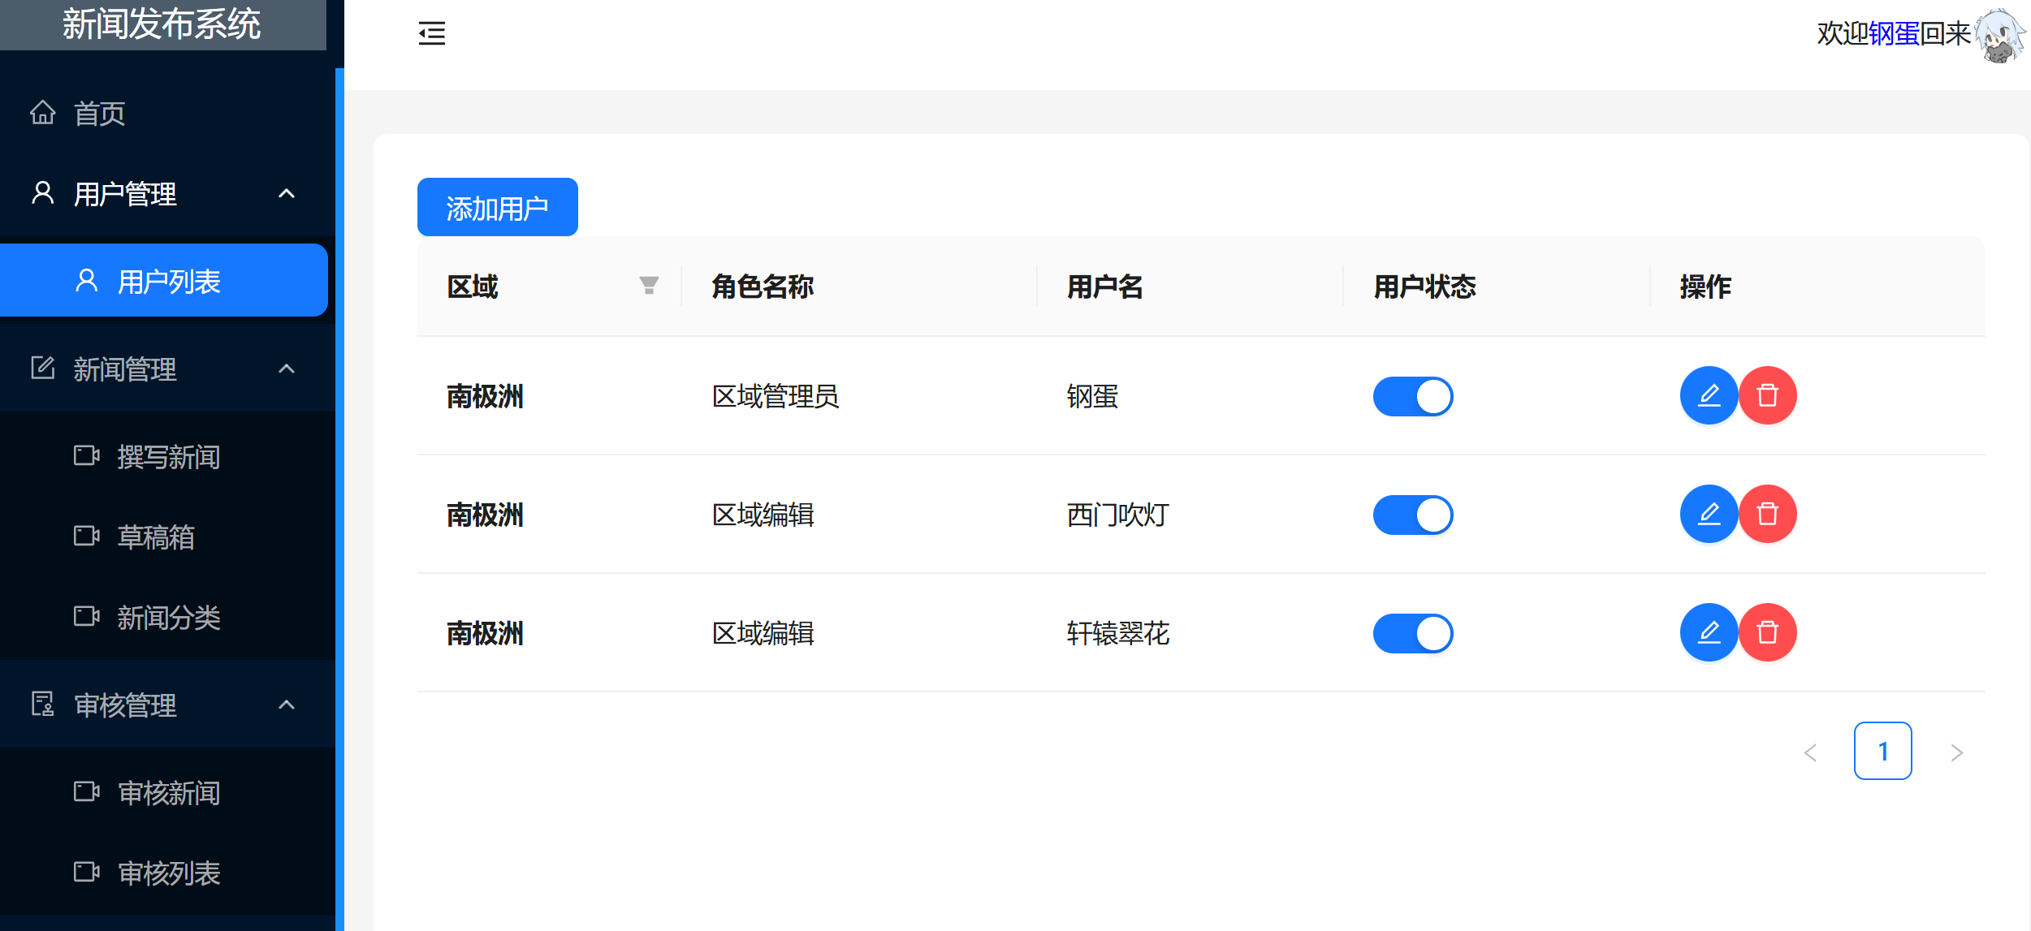Open 审核列表 in the sidebar

[168, 873]
